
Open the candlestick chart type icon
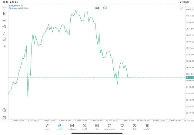coord(4,14)
